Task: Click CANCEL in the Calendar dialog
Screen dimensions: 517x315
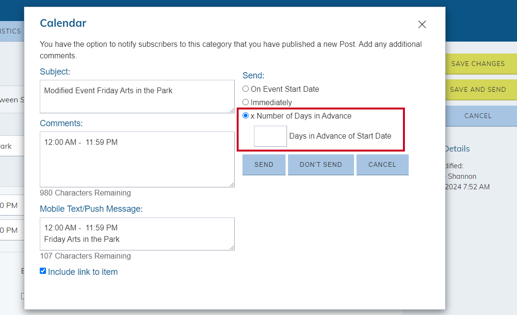Action: [382, 165]
